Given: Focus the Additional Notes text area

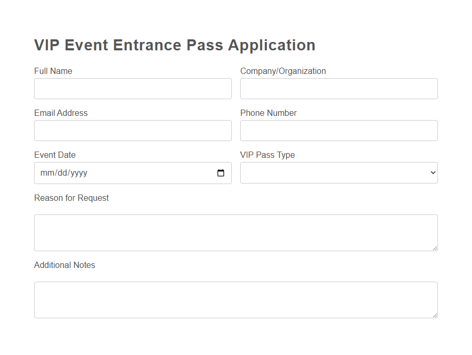Looking at the screenshot, I should (x=236, y=299).
